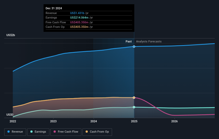219x139 pixels.
Task: Select the 2023 x-axis label
Action: tap(53, 121)
